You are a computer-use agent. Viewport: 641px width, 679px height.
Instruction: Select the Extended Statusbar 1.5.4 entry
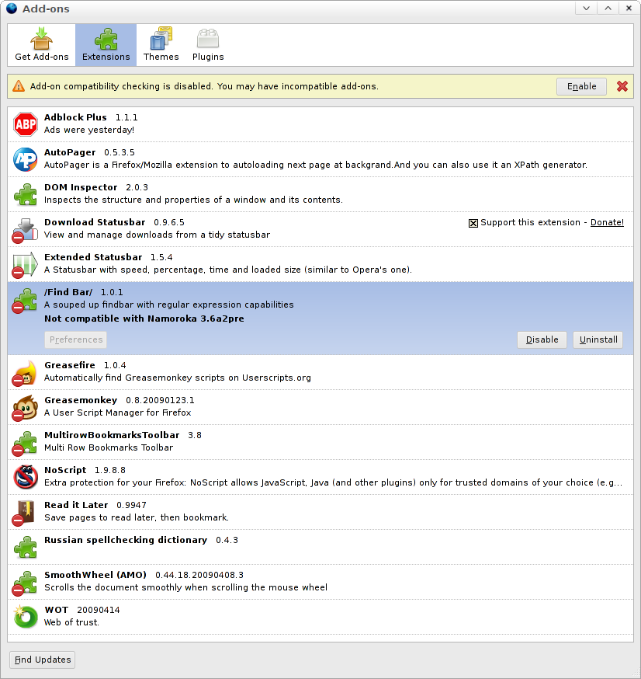tap(320, 264)
